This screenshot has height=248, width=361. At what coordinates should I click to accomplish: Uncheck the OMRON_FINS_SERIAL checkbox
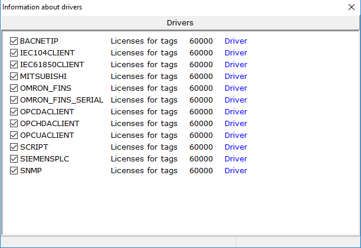click(14, 100)
